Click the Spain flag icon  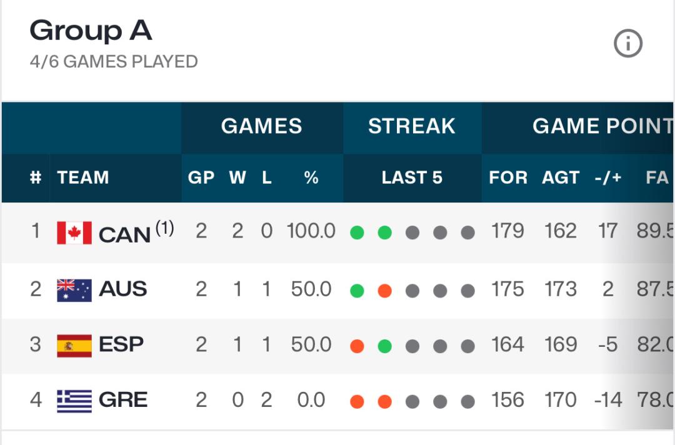[74, 346]
